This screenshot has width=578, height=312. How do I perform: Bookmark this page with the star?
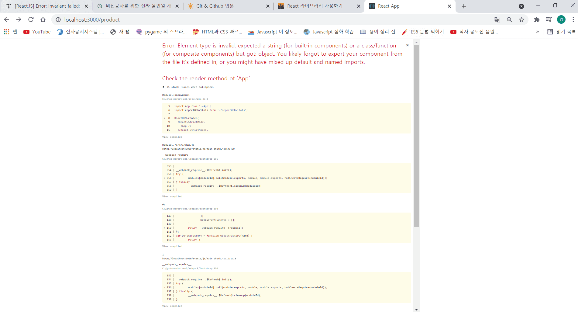pos(521,20)
